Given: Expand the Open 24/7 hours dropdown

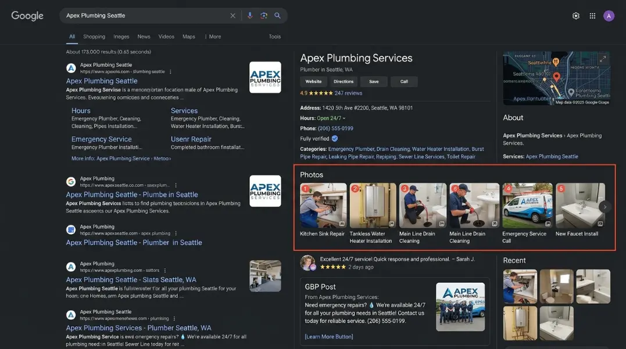Looking at the screenshot, I should point(331,118).
